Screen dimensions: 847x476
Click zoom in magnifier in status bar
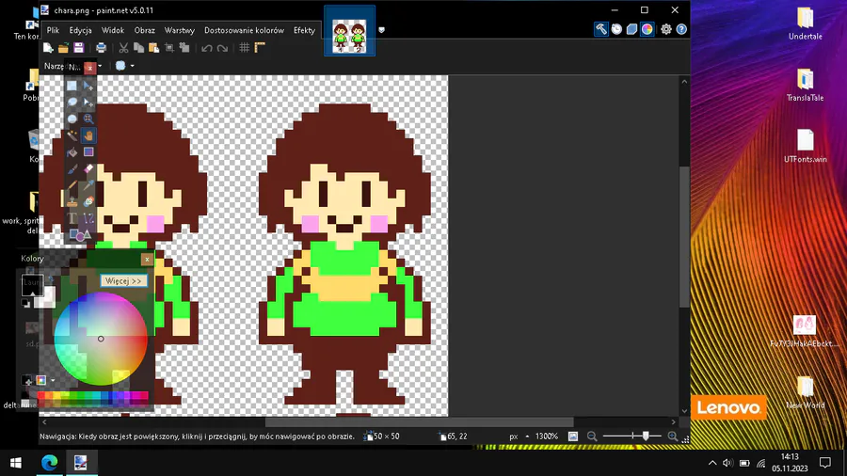click(x=673, y=436)
